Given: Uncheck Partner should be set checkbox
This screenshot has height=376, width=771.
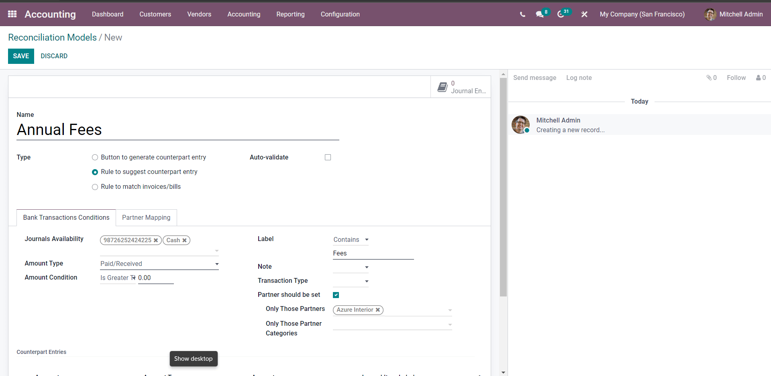Looking at the screenshot, I should [336, 295].
